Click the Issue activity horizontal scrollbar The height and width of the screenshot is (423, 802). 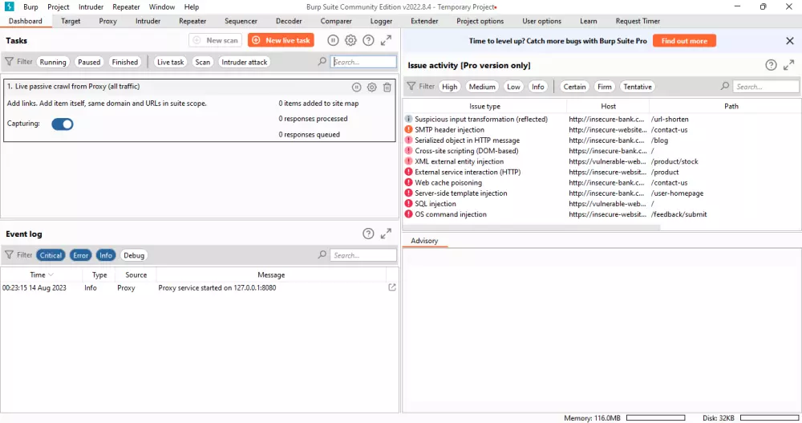coord(532,227)
